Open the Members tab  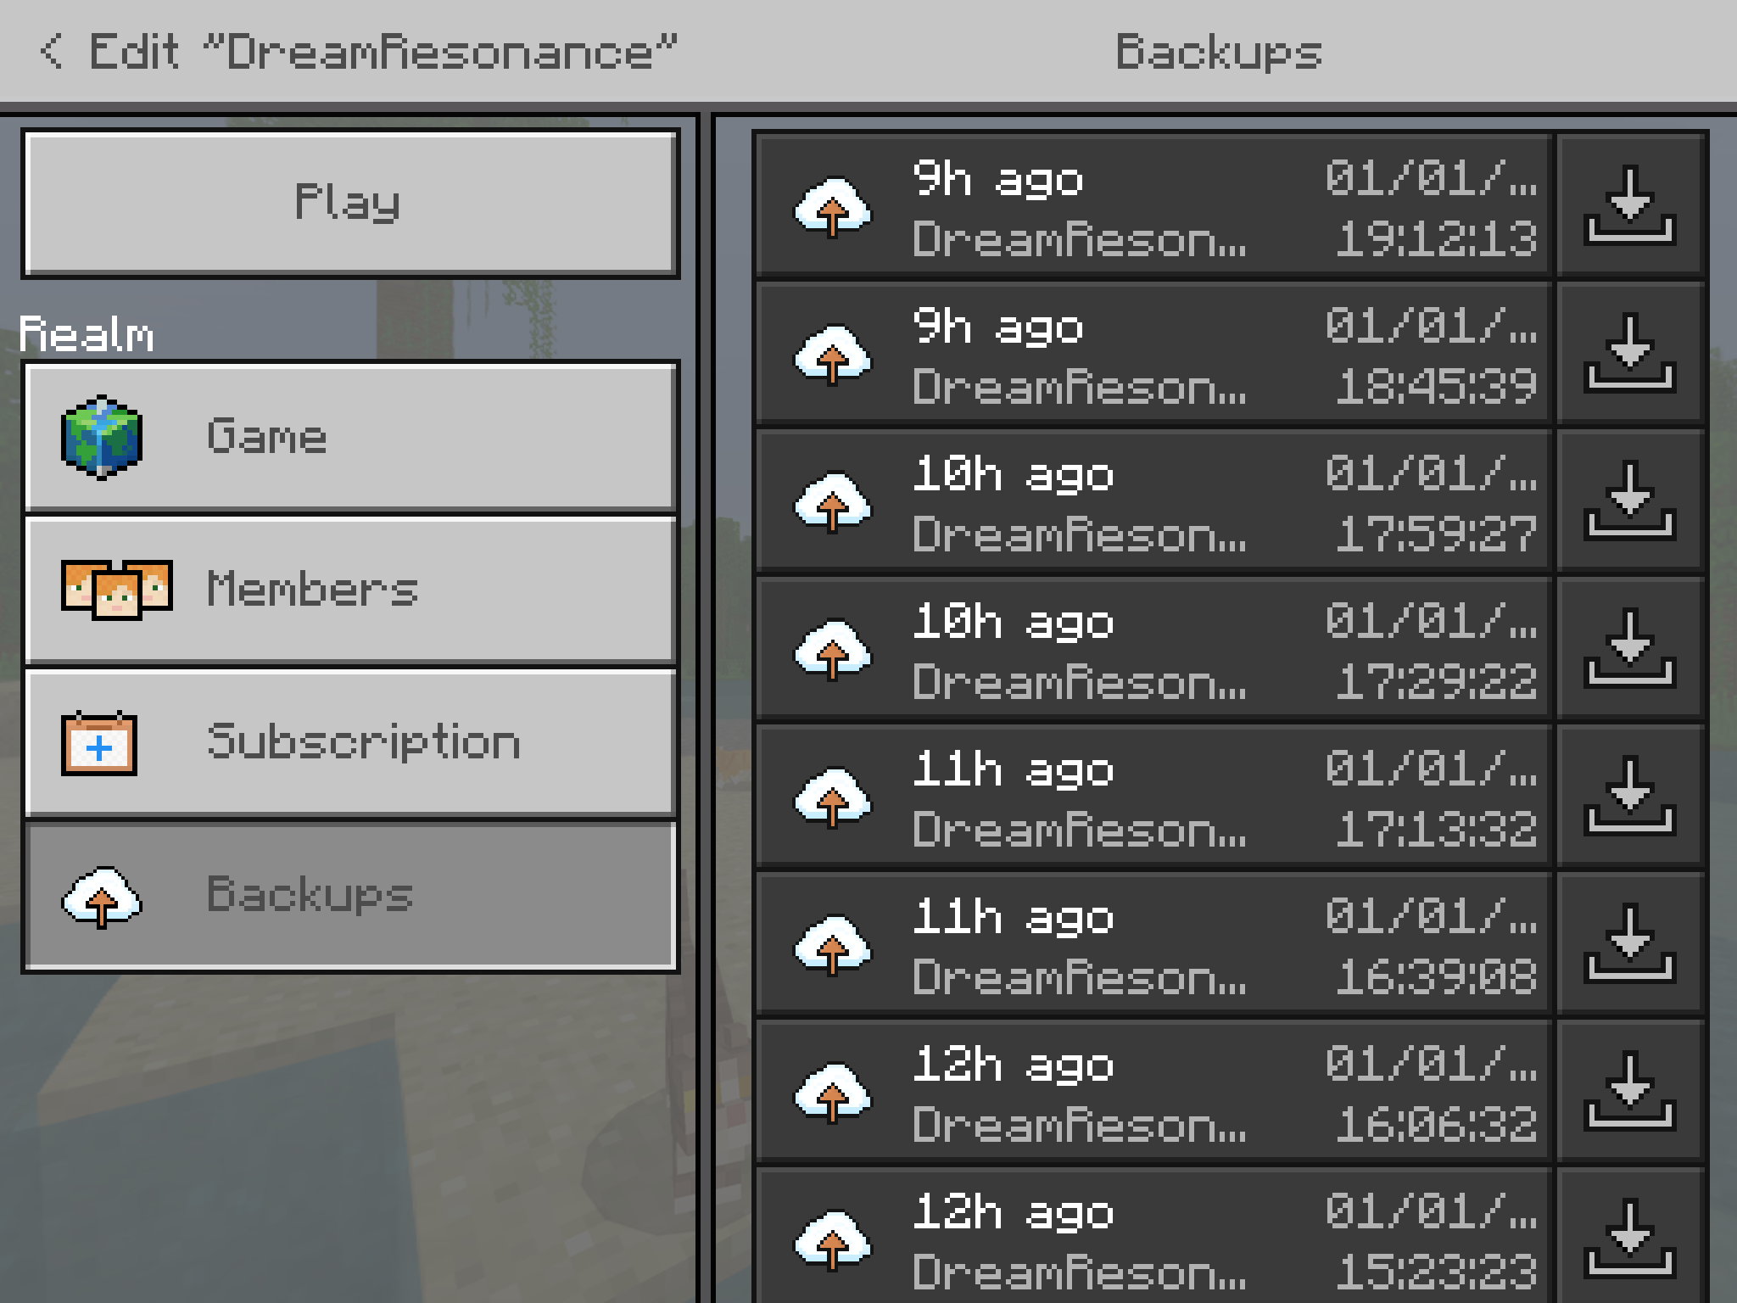[x=350, y=590]
